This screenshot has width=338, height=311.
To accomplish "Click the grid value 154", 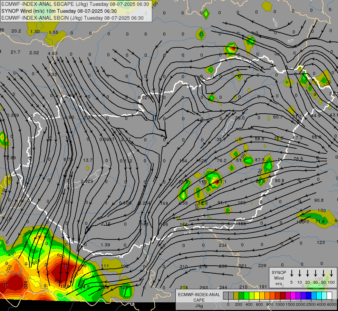I will 183,161.
